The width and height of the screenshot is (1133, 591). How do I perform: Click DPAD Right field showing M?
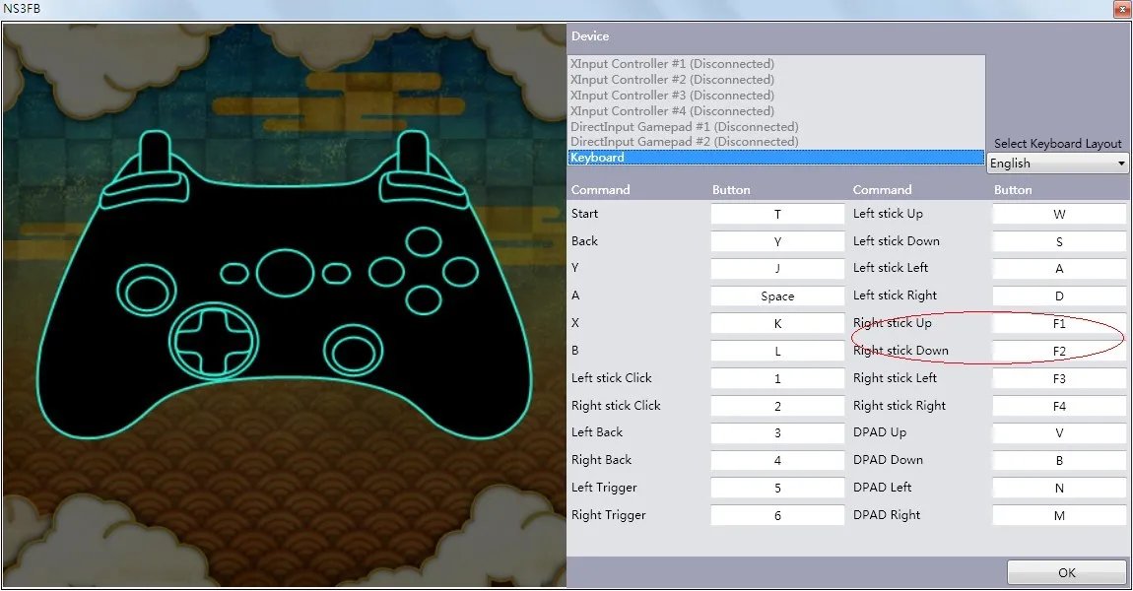pos(1059,515)
